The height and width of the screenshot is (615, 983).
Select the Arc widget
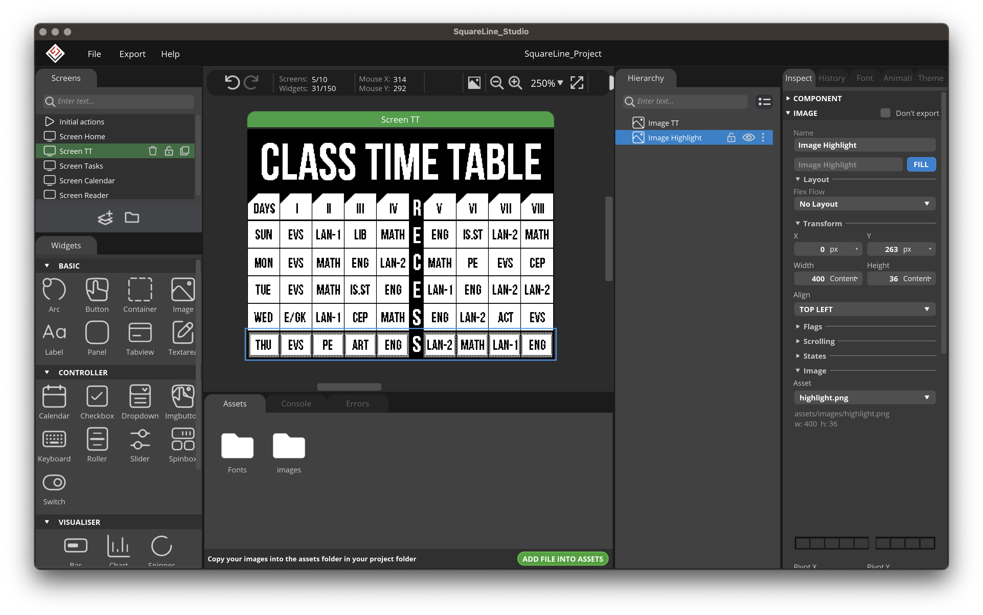pyautogui.click(x=54, y=295)
